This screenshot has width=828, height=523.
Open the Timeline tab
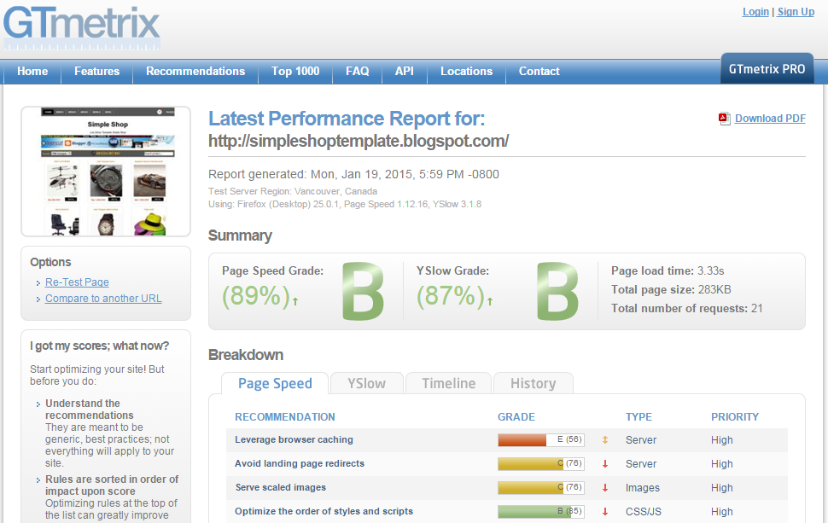click(x=448, y=384)
